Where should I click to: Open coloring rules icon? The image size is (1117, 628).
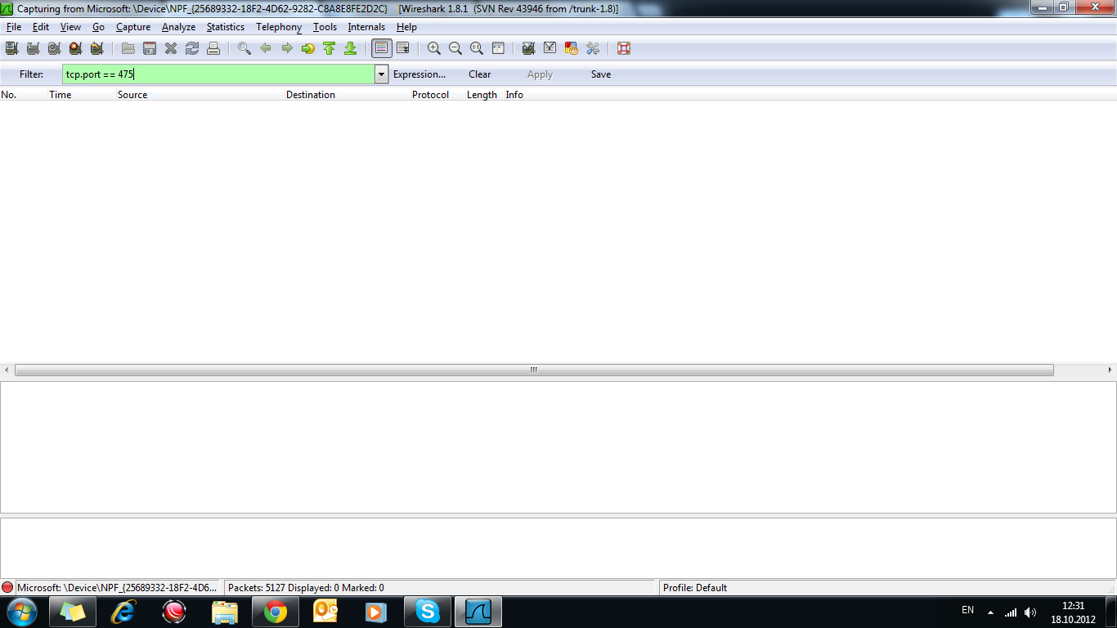click(572, 48)
